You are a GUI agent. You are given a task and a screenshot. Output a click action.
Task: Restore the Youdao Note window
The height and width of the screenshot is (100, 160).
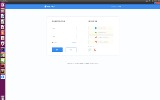click(155, 3)
